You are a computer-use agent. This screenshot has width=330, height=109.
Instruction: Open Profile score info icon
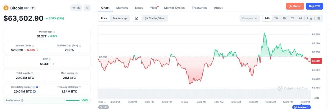22,100
